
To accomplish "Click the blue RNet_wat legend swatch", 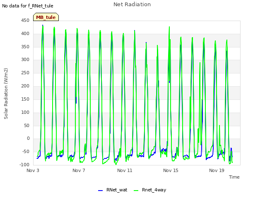I will click(x=100, y=191).
